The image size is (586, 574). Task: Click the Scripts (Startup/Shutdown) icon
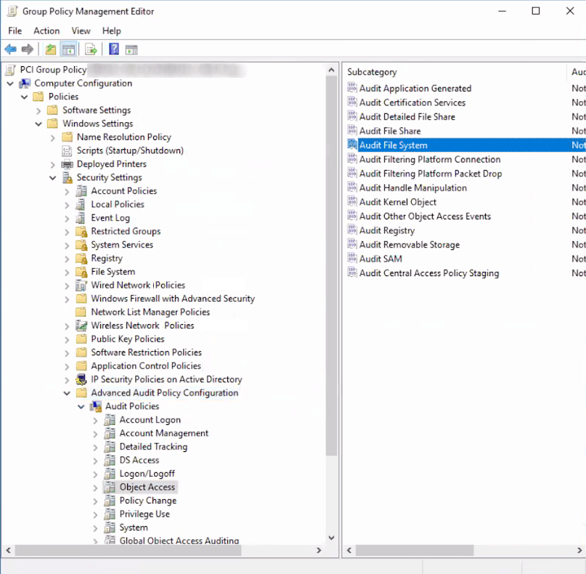(67, 150)
